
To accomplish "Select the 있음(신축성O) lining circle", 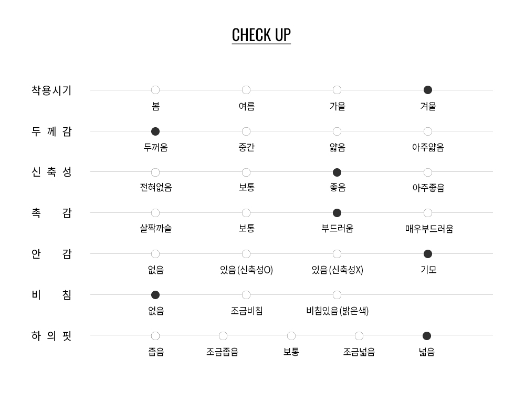I will point(246,254).
